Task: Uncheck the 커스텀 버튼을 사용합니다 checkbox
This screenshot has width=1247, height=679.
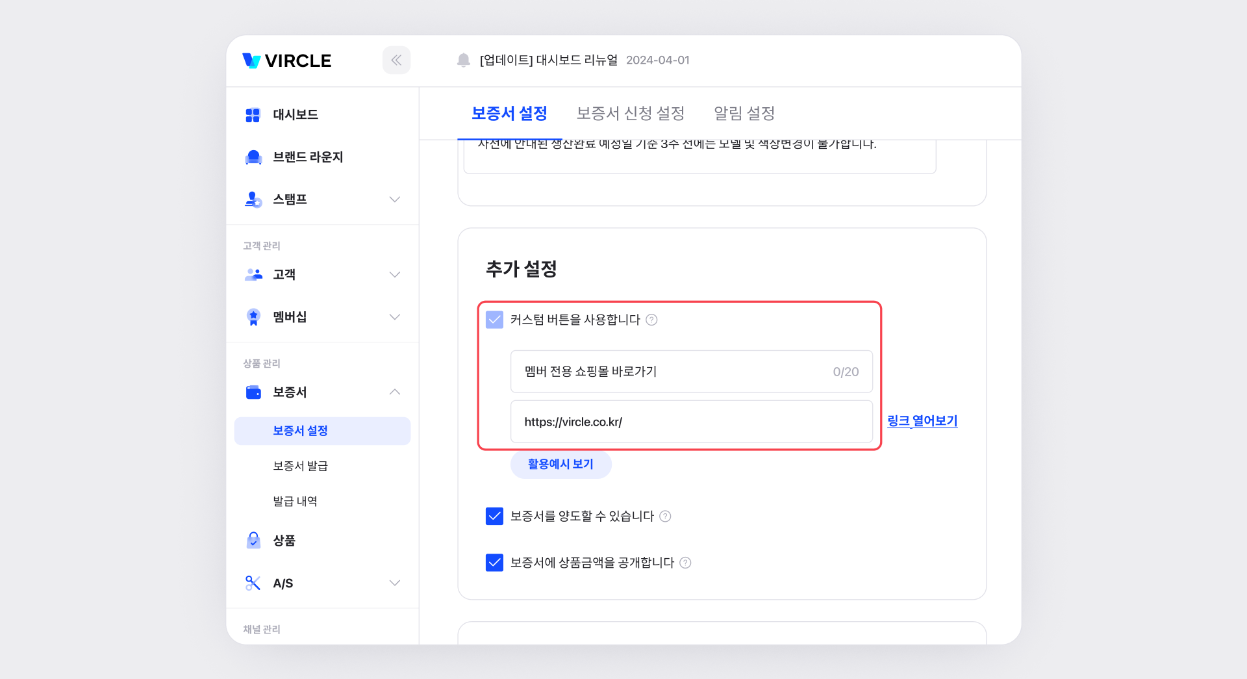Action: click(x=494, y=320)
